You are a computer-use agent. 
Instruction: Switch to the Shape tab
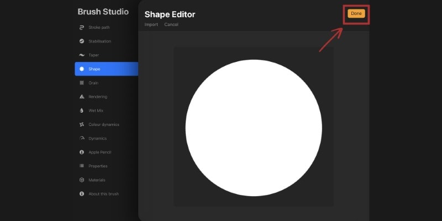[107, 69]
